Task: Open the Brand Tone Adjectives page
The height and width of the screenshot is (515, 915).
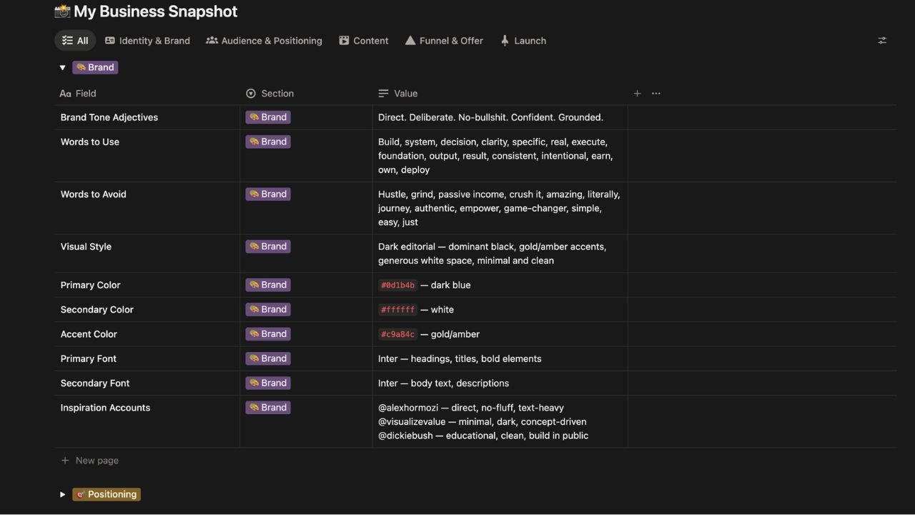Action: point(109,117)
